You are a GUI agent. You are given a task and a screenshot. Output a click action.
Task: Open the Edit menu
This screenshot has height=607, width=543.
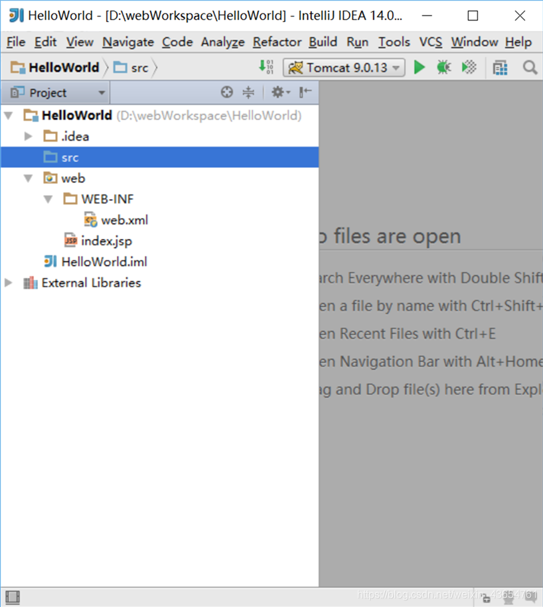click(x=45, y=42)
